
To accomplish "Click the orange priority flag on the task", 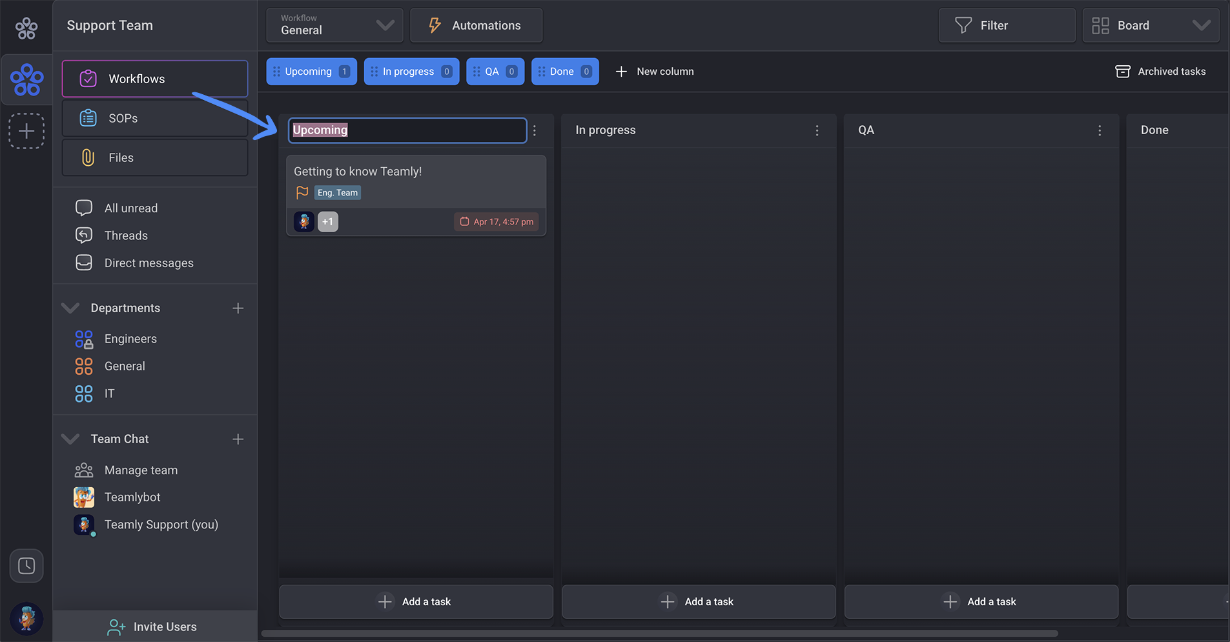I will pos(302,192).
